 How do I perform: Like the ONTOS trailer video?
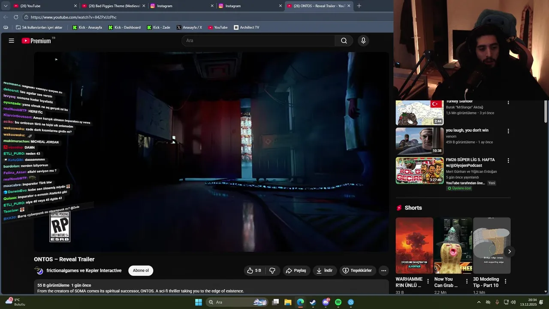(254, 271)
